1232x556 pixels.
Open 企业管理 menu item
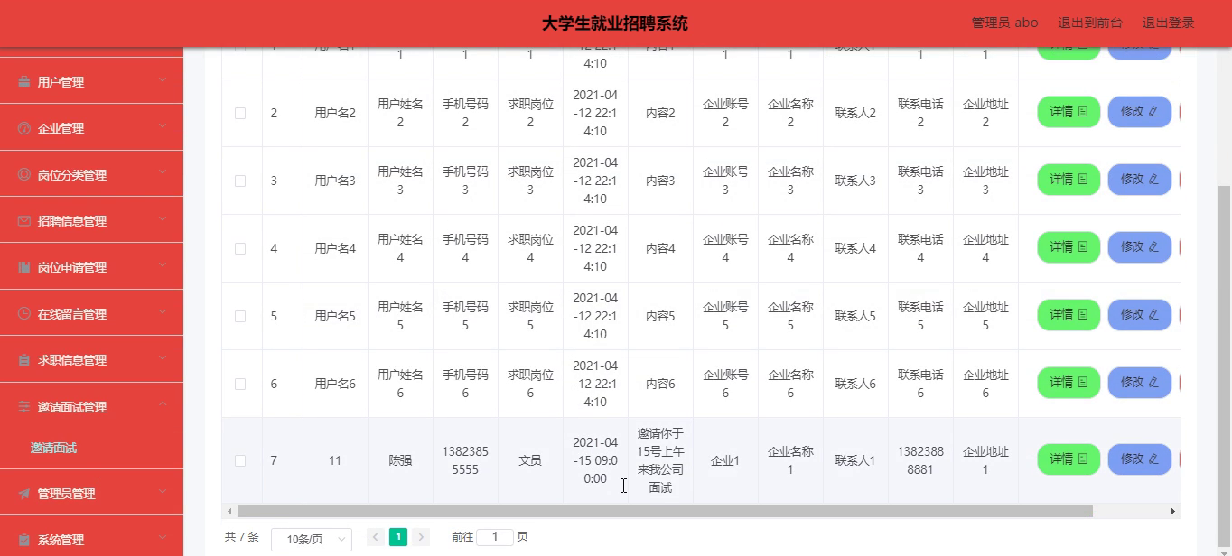91,128
